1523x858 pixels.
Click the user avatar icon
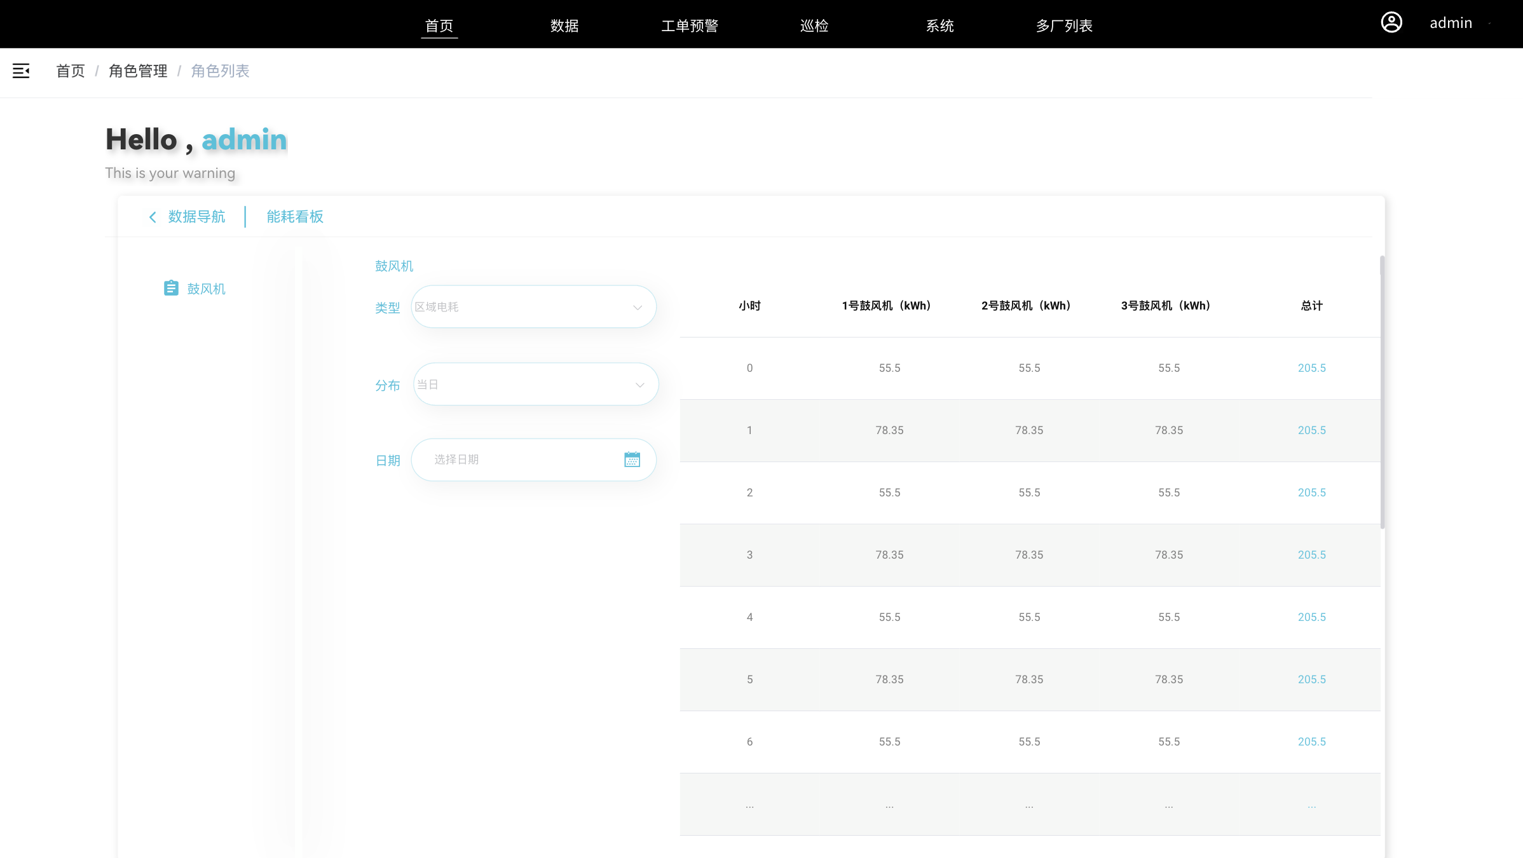point(1391,23)
